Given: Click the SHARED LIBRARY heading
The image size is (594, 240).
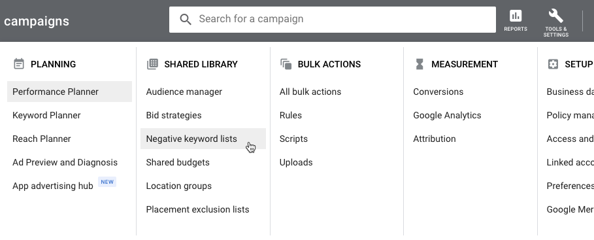Looking at the screenshot, I should click(x=201, y=65).
